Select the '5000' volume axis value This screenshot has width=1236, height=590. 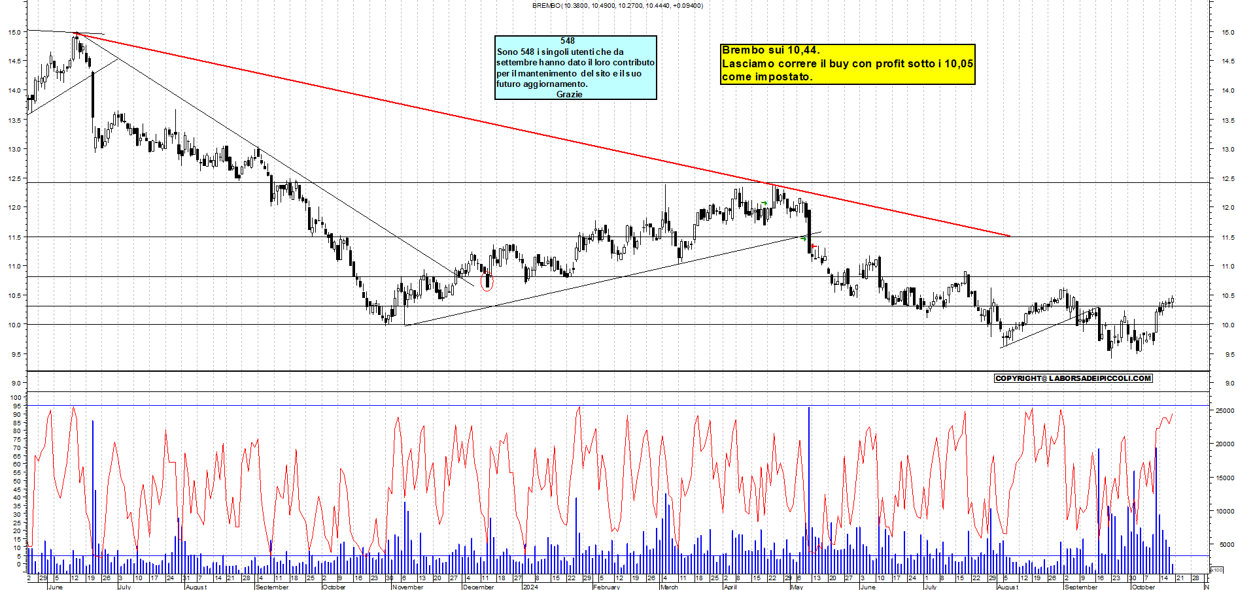[x=1226, y=544]
